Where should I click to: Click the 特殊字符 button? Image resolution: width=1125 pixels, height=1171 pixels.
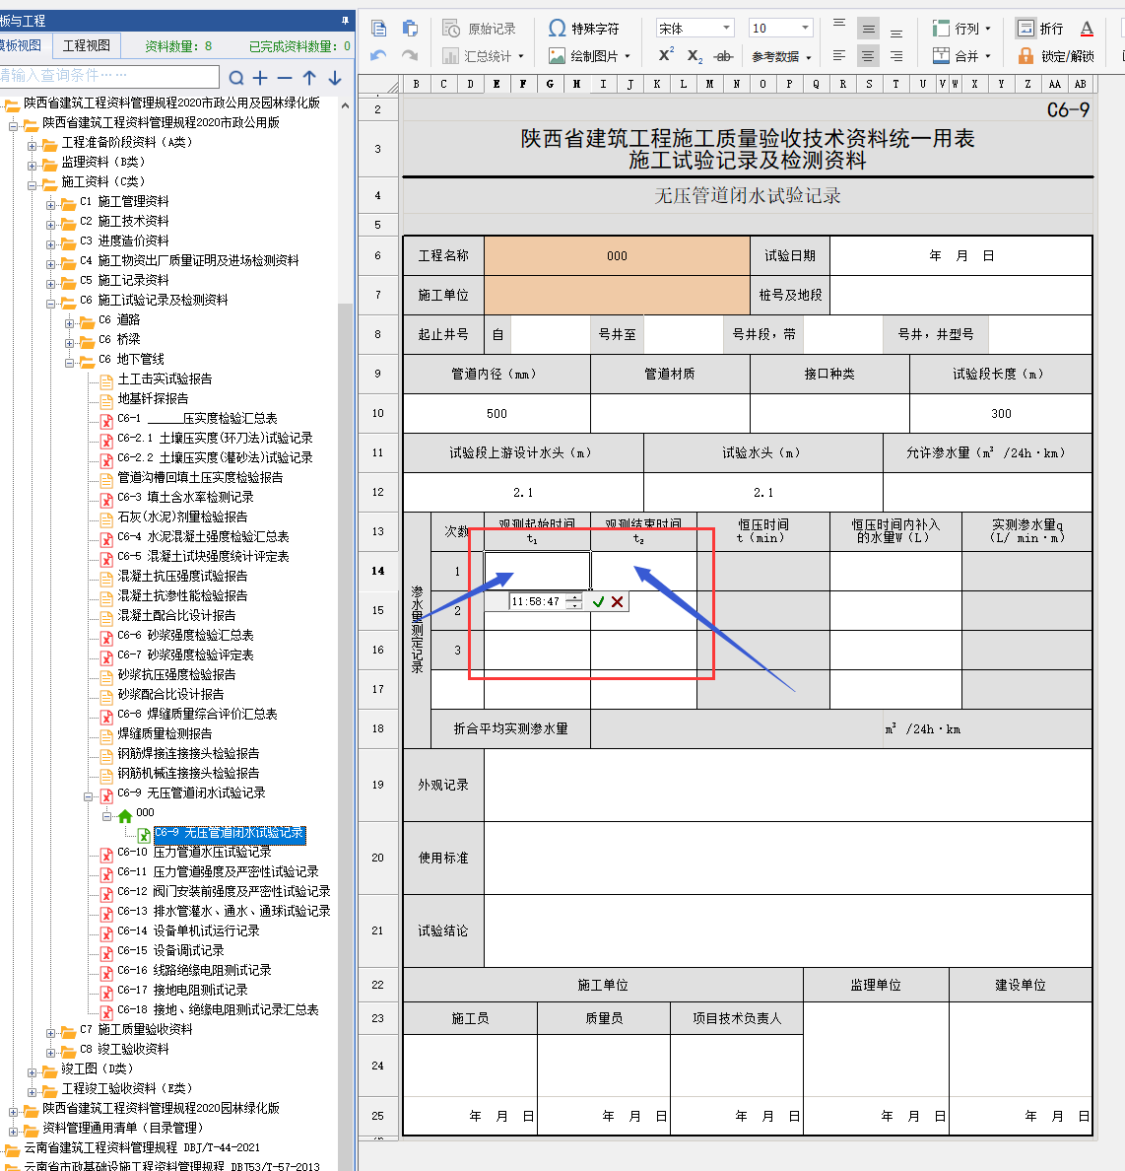click(584, 29)
